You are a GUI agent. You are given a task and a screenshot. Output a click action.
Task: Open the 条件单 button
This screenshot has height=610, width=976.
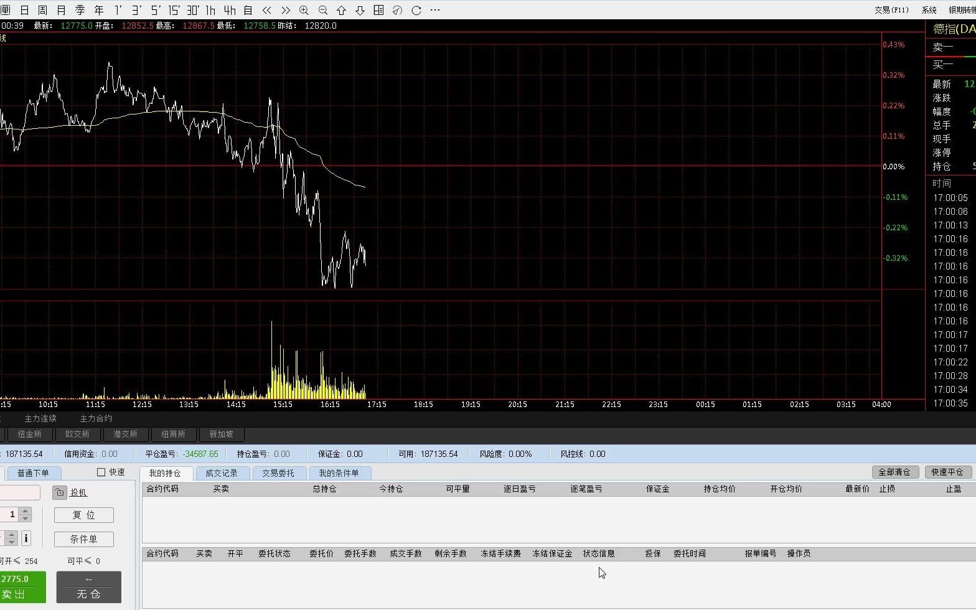tap(84, 539)
